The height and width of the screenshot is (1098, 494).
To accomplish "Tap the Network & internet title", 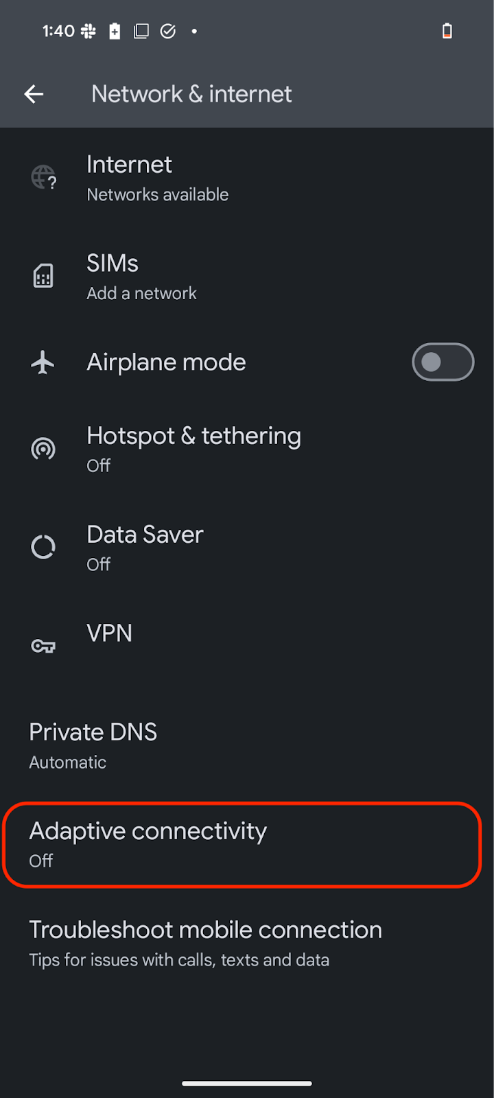I will pos(191,94).
